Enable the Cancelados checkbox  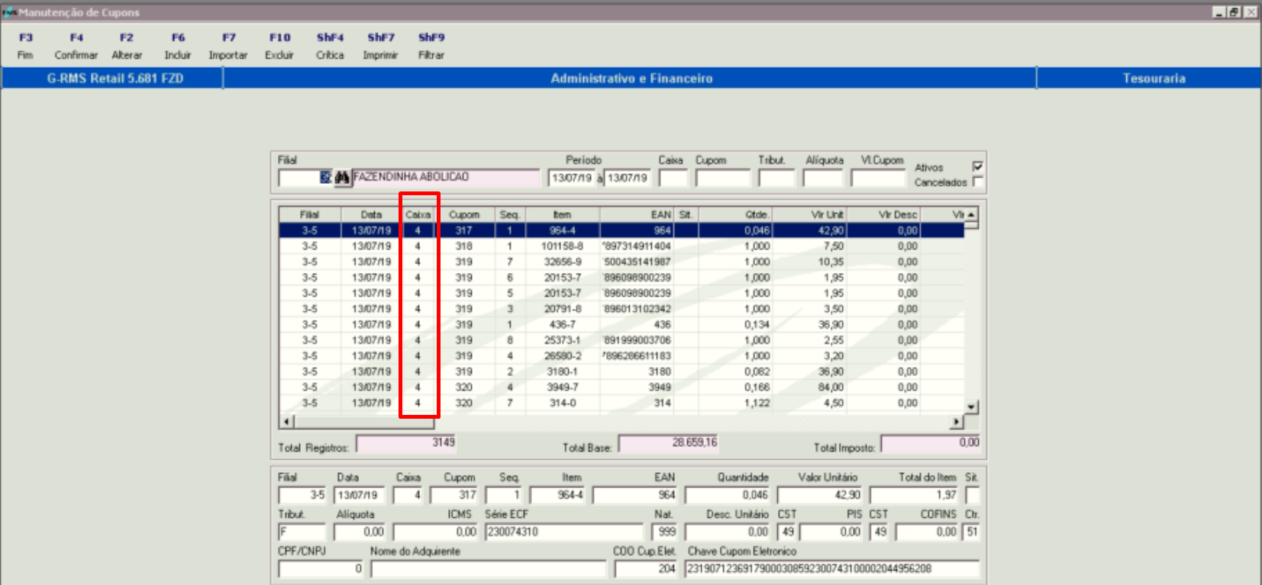pos(977,182)
